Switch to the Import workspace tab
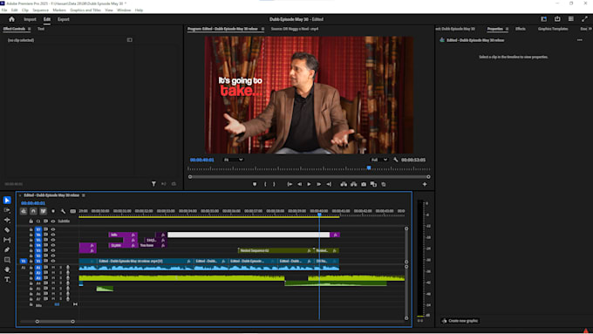The image size is (593, 334). 30,19
